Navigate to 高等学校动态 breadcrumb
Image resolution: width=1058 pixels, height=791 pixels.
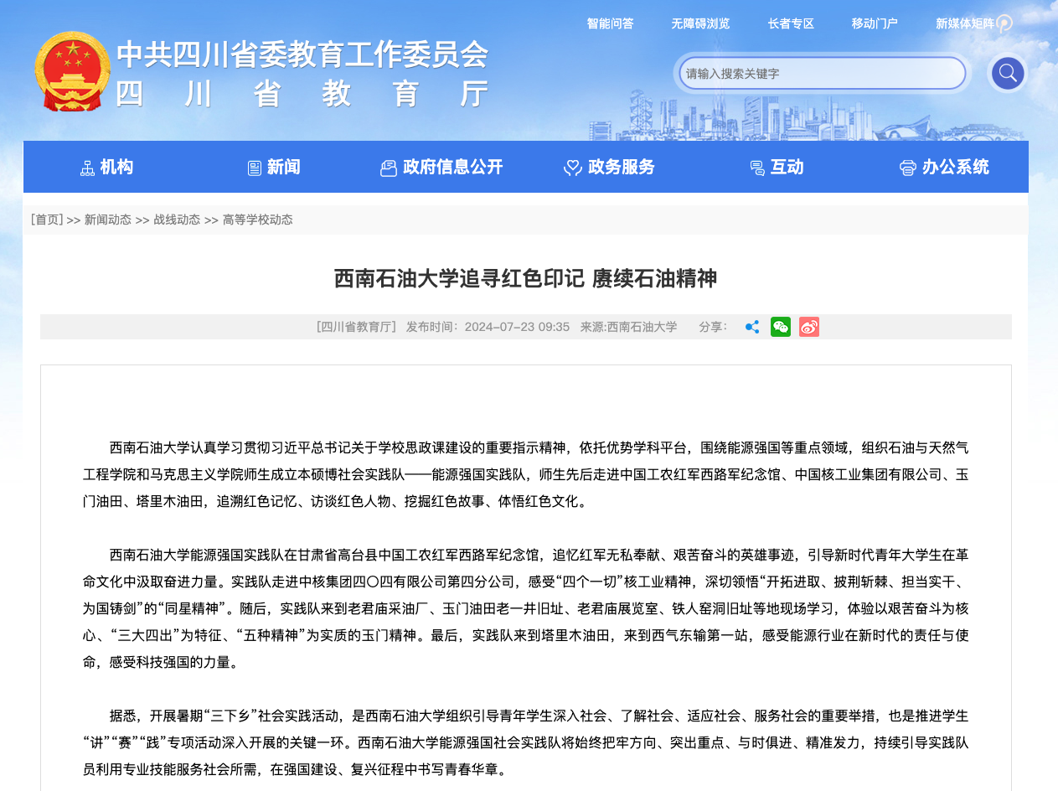coord(257,220)
